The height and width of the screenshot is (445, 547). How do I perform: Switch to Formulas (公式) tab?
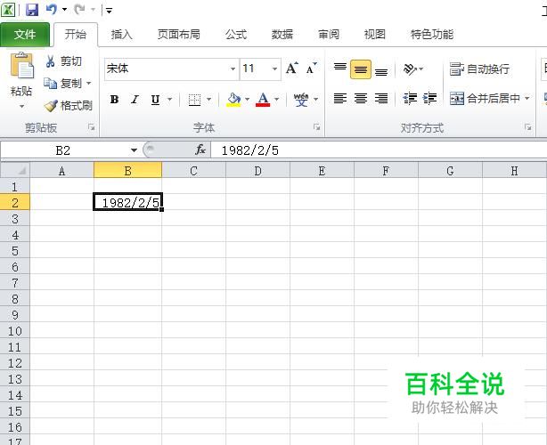[x=236, y=34]
